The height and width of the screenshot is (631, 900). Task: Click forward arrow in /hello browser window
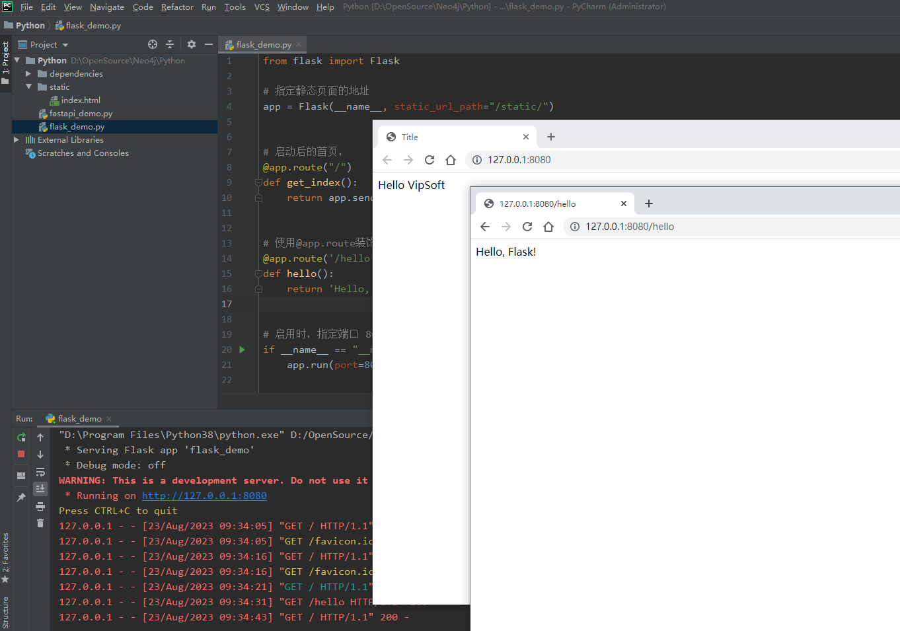coord(506,227)
